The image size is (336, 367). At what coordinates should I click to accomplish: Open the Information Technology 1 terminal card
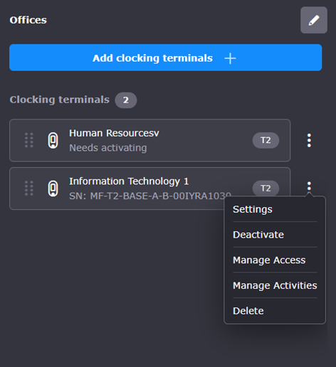149,188
